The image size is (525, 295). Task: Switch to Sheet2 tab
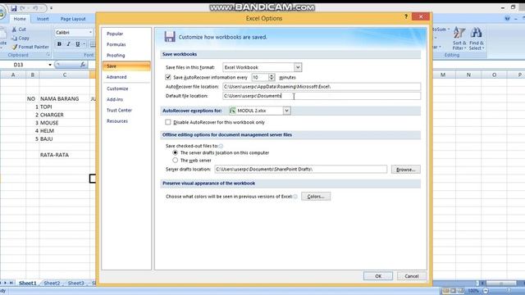(x=52, y=284)
